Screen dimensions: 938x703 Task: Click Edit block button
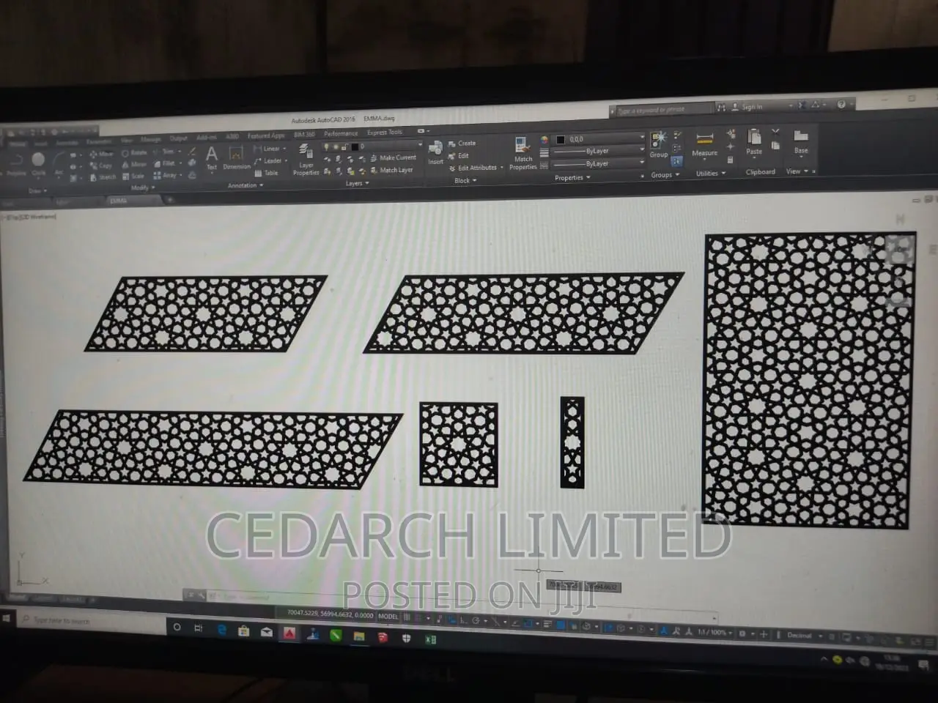pos(458,155)
